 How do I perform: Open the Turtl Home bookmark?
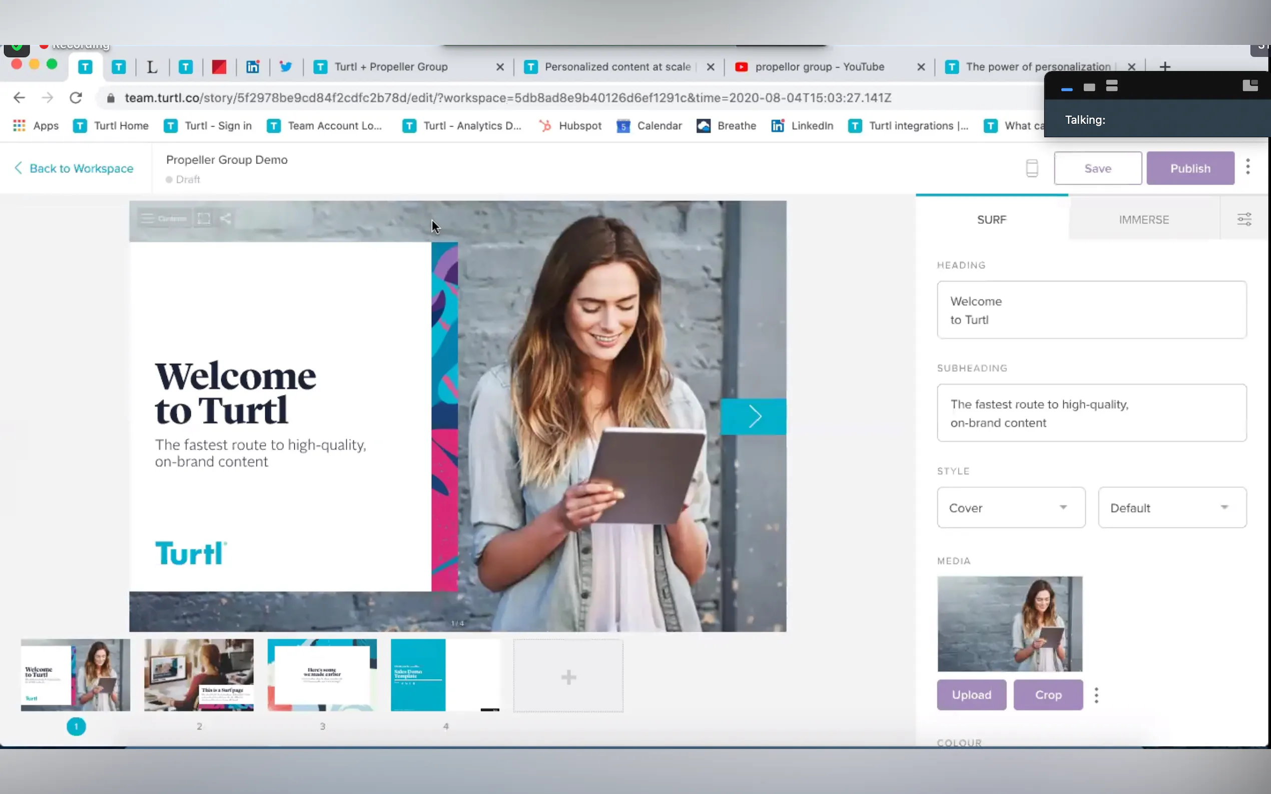(111, 126)
